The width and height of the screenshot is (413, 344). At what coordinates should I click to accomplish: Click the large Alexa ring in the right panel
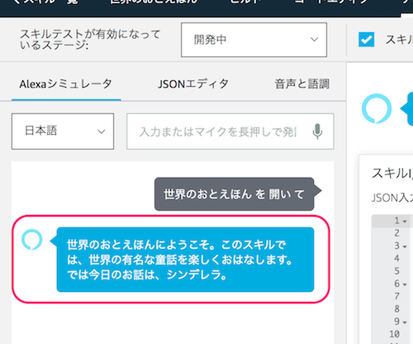tap(377, 108)
